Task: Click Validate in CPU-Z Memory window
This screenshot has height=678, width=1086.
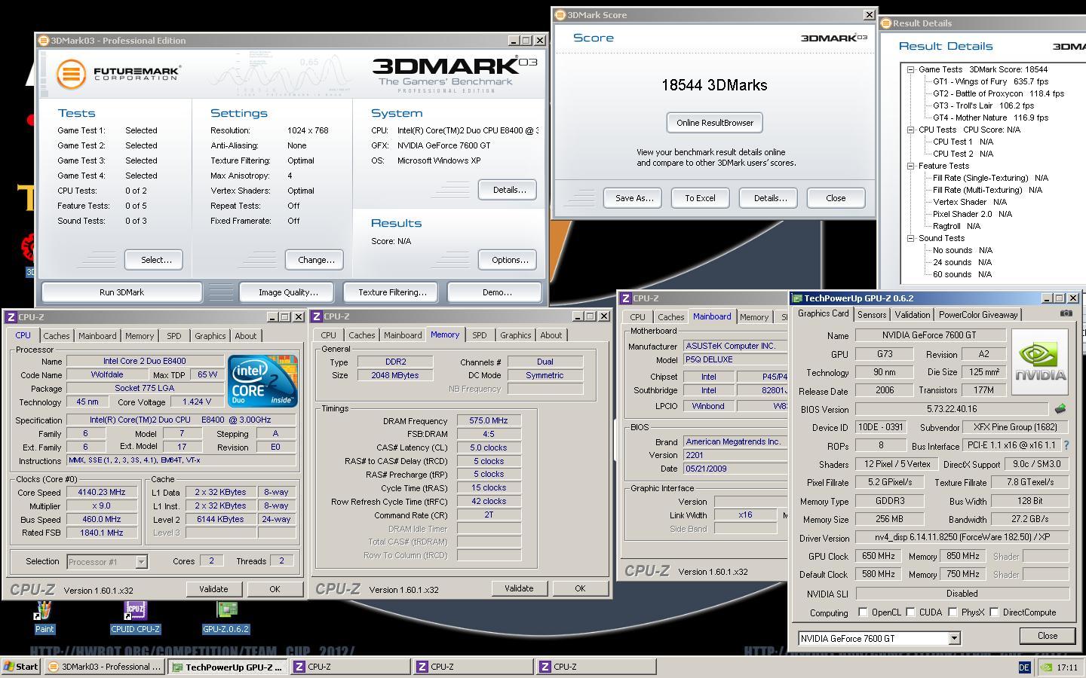Action: click(519, 588)
